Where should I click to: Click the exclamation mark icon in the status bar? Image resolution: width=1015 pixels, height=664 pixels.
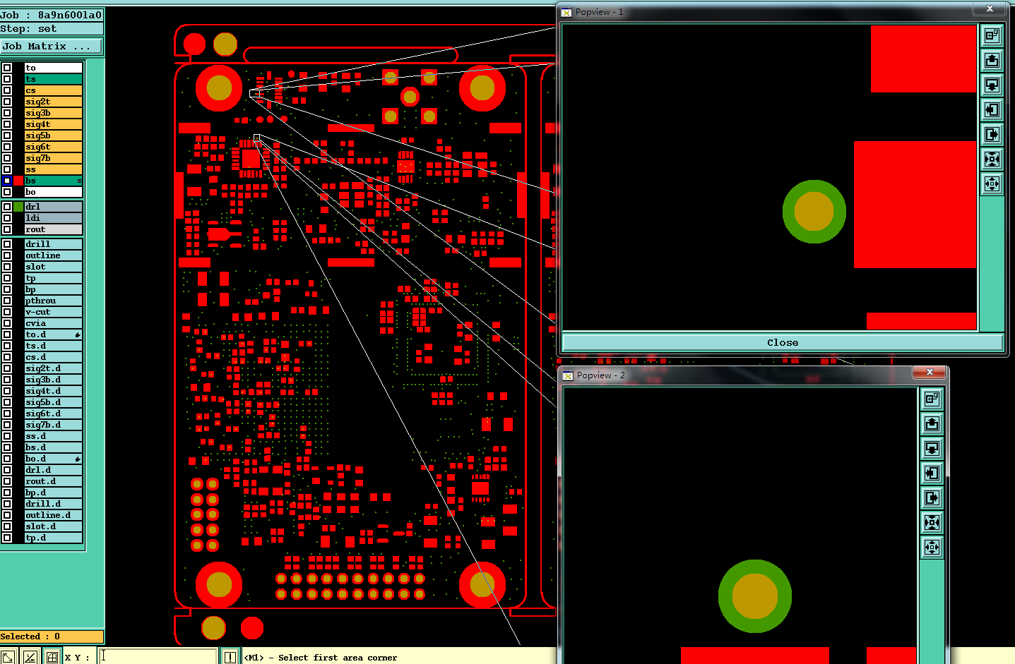coord(230,657)
